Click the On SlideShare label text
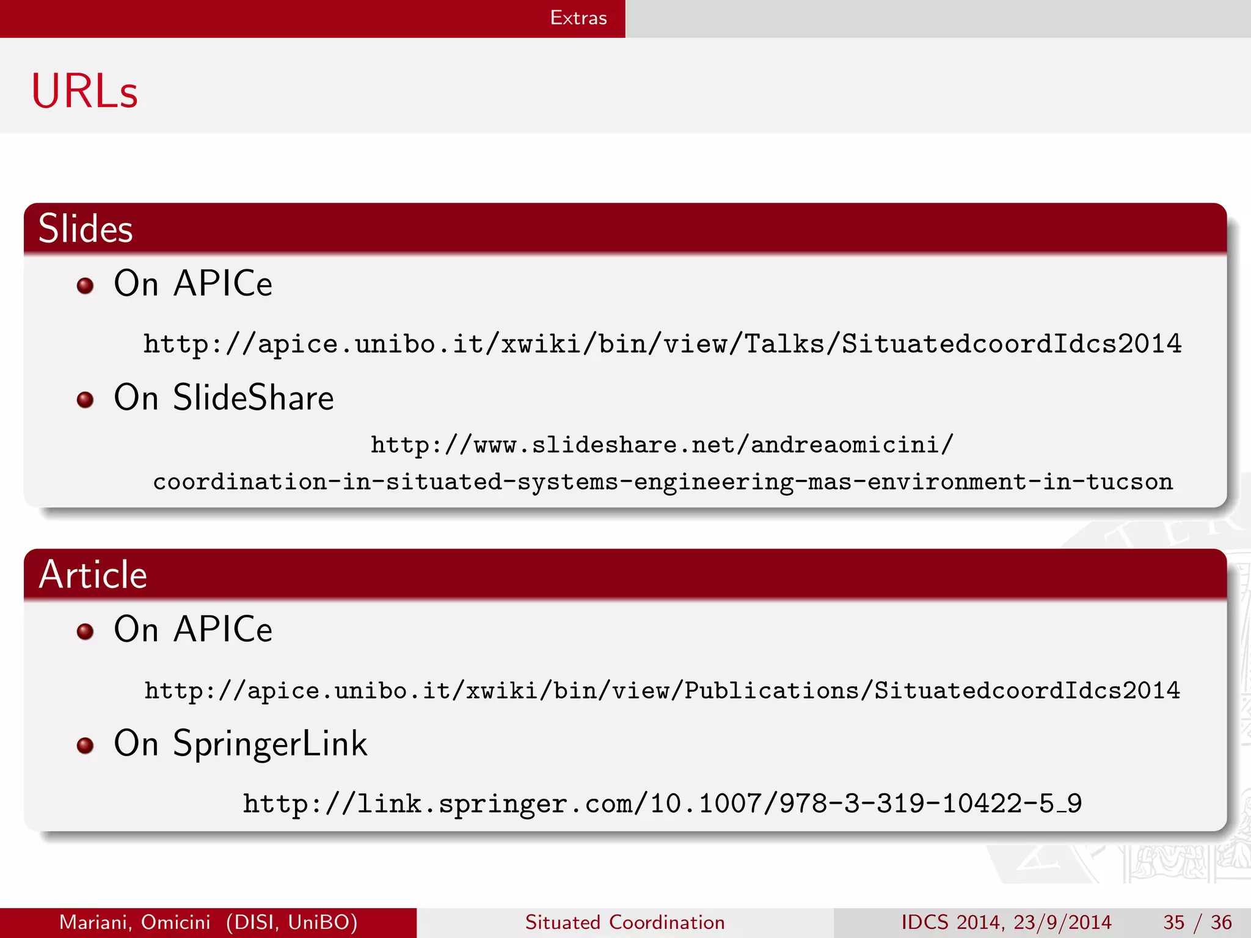 tap(224, 398)
